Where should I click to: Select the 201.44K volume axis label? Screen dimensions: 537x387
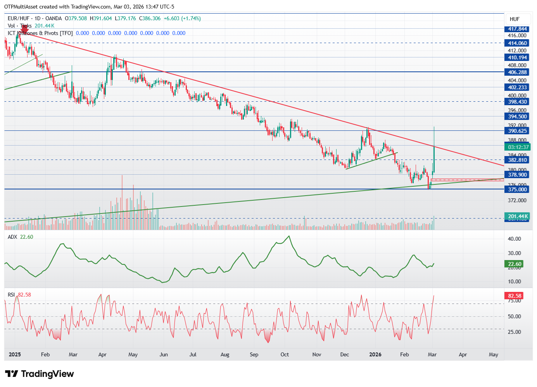click(x=517, y=216)
